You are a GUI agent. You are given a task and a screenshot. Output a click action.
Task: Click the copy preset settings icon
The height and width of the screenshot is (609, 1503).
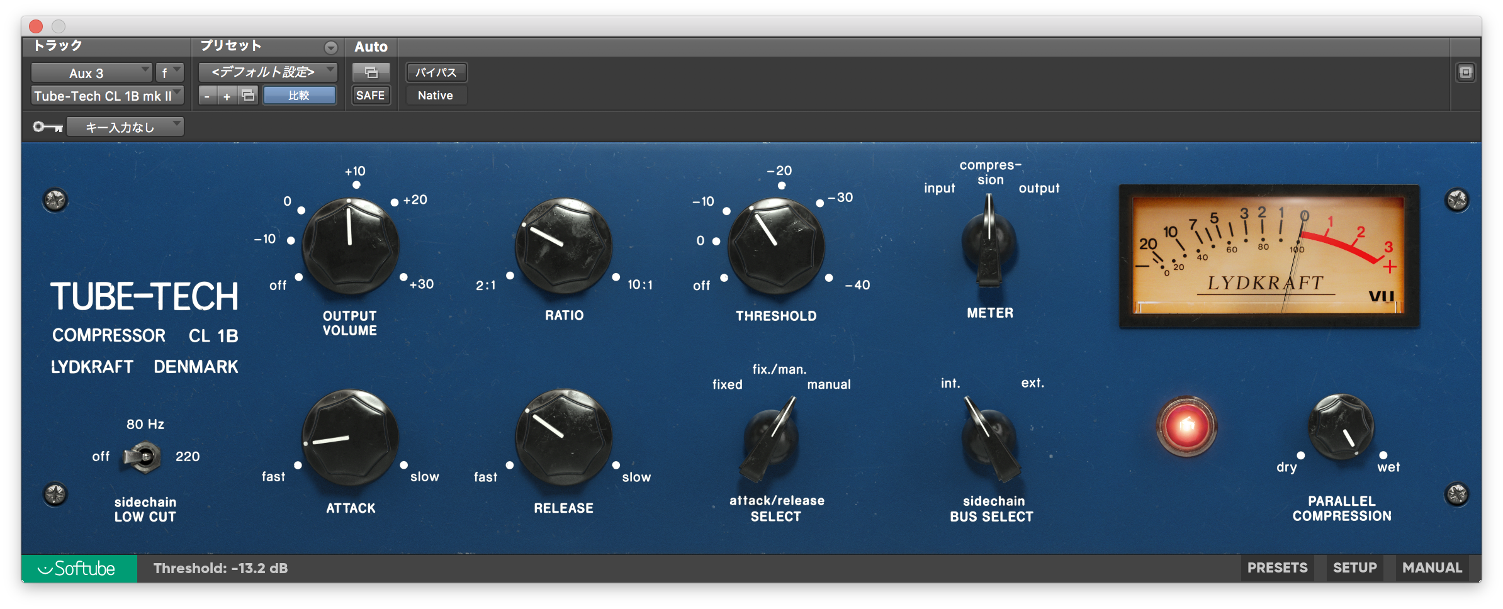pyautogui.click(x=249, y=96)
